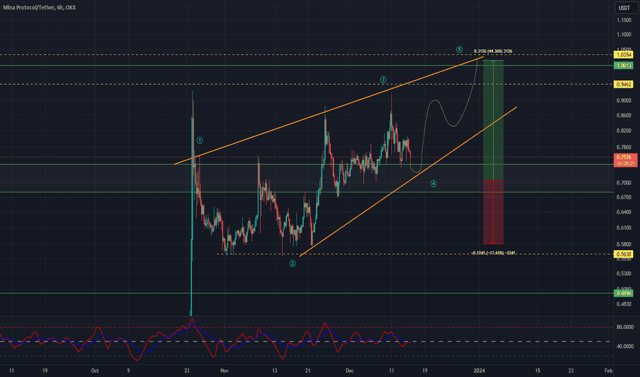This screenshot has width=640, height=377.
Task: Click the 0.8200 price axis tick
Action: [x=624, y=131]
